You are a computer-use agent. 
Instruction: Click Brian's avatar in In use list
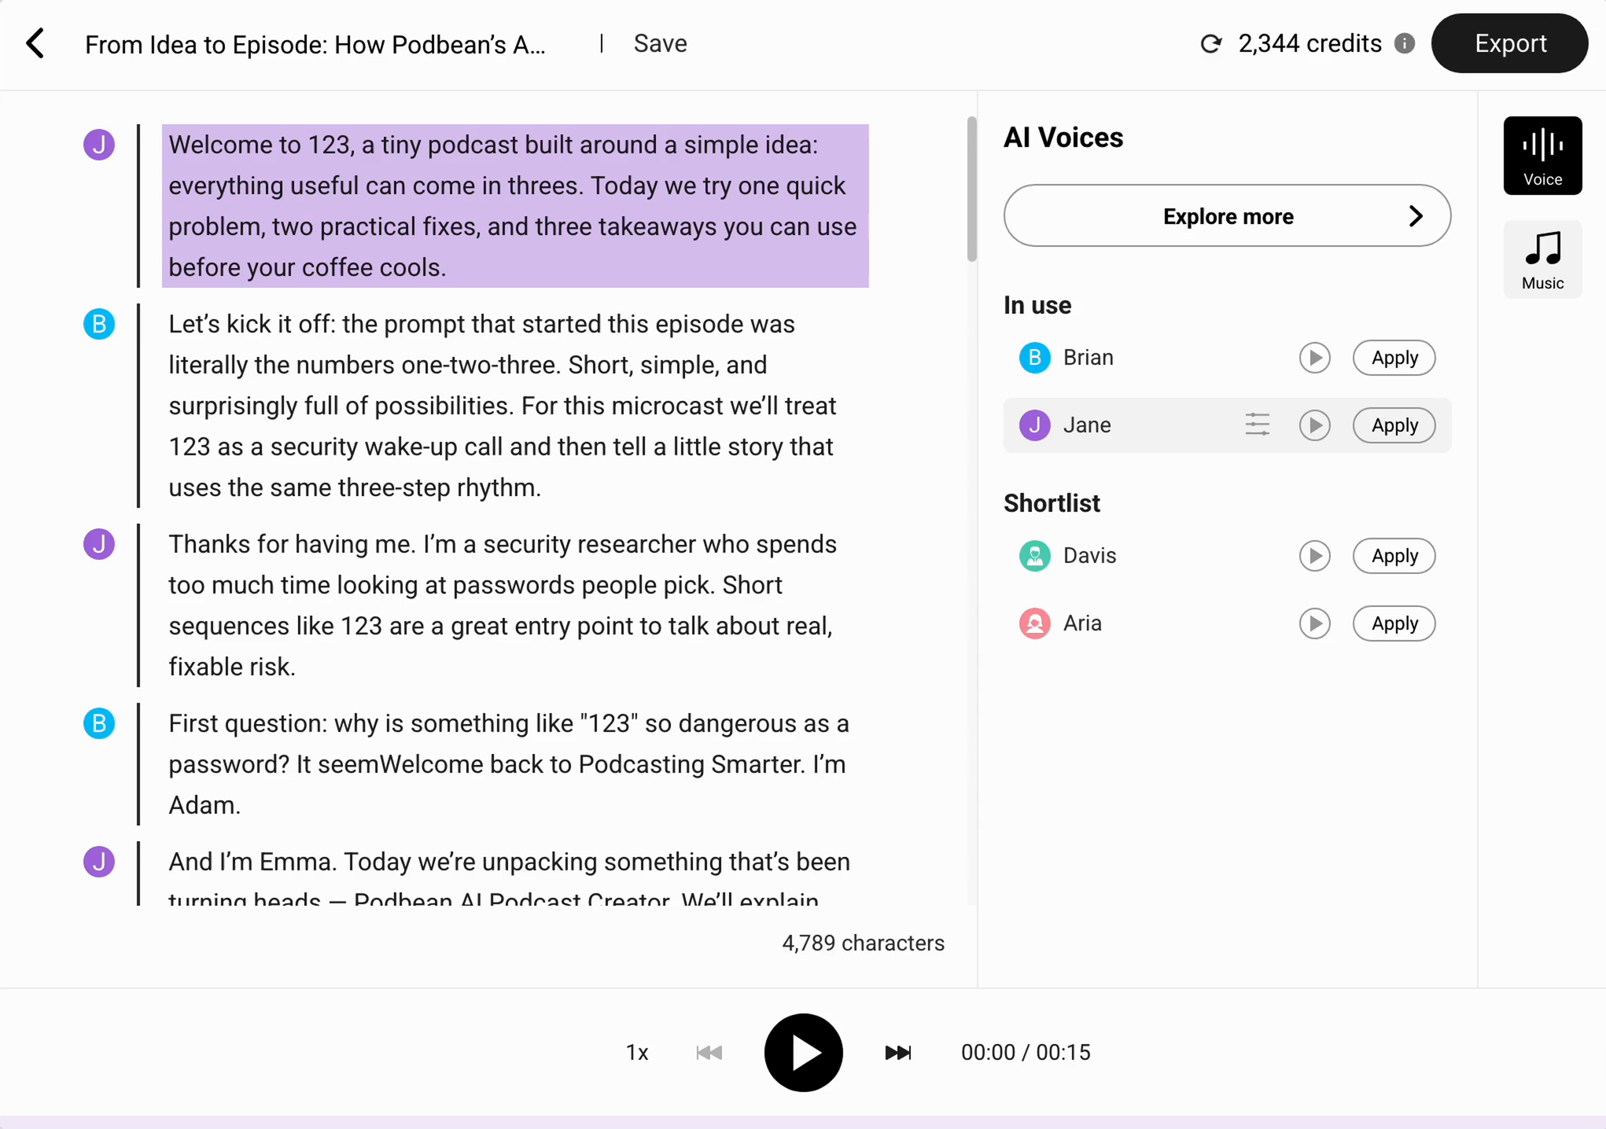pyautogui.click(x=1034, y=358)
